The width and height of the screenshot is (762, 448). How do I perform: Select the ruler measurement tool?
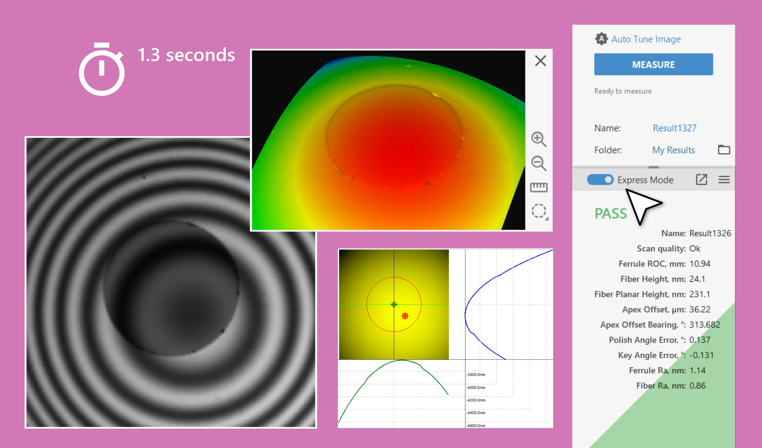pyautogui.click(x=539, y=187)
